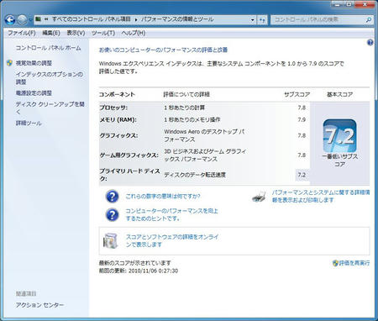The width and height of the screenshot is (378, 321).
Task: Open recent pages dropdown next to forward button
Action: coord(30,20)
